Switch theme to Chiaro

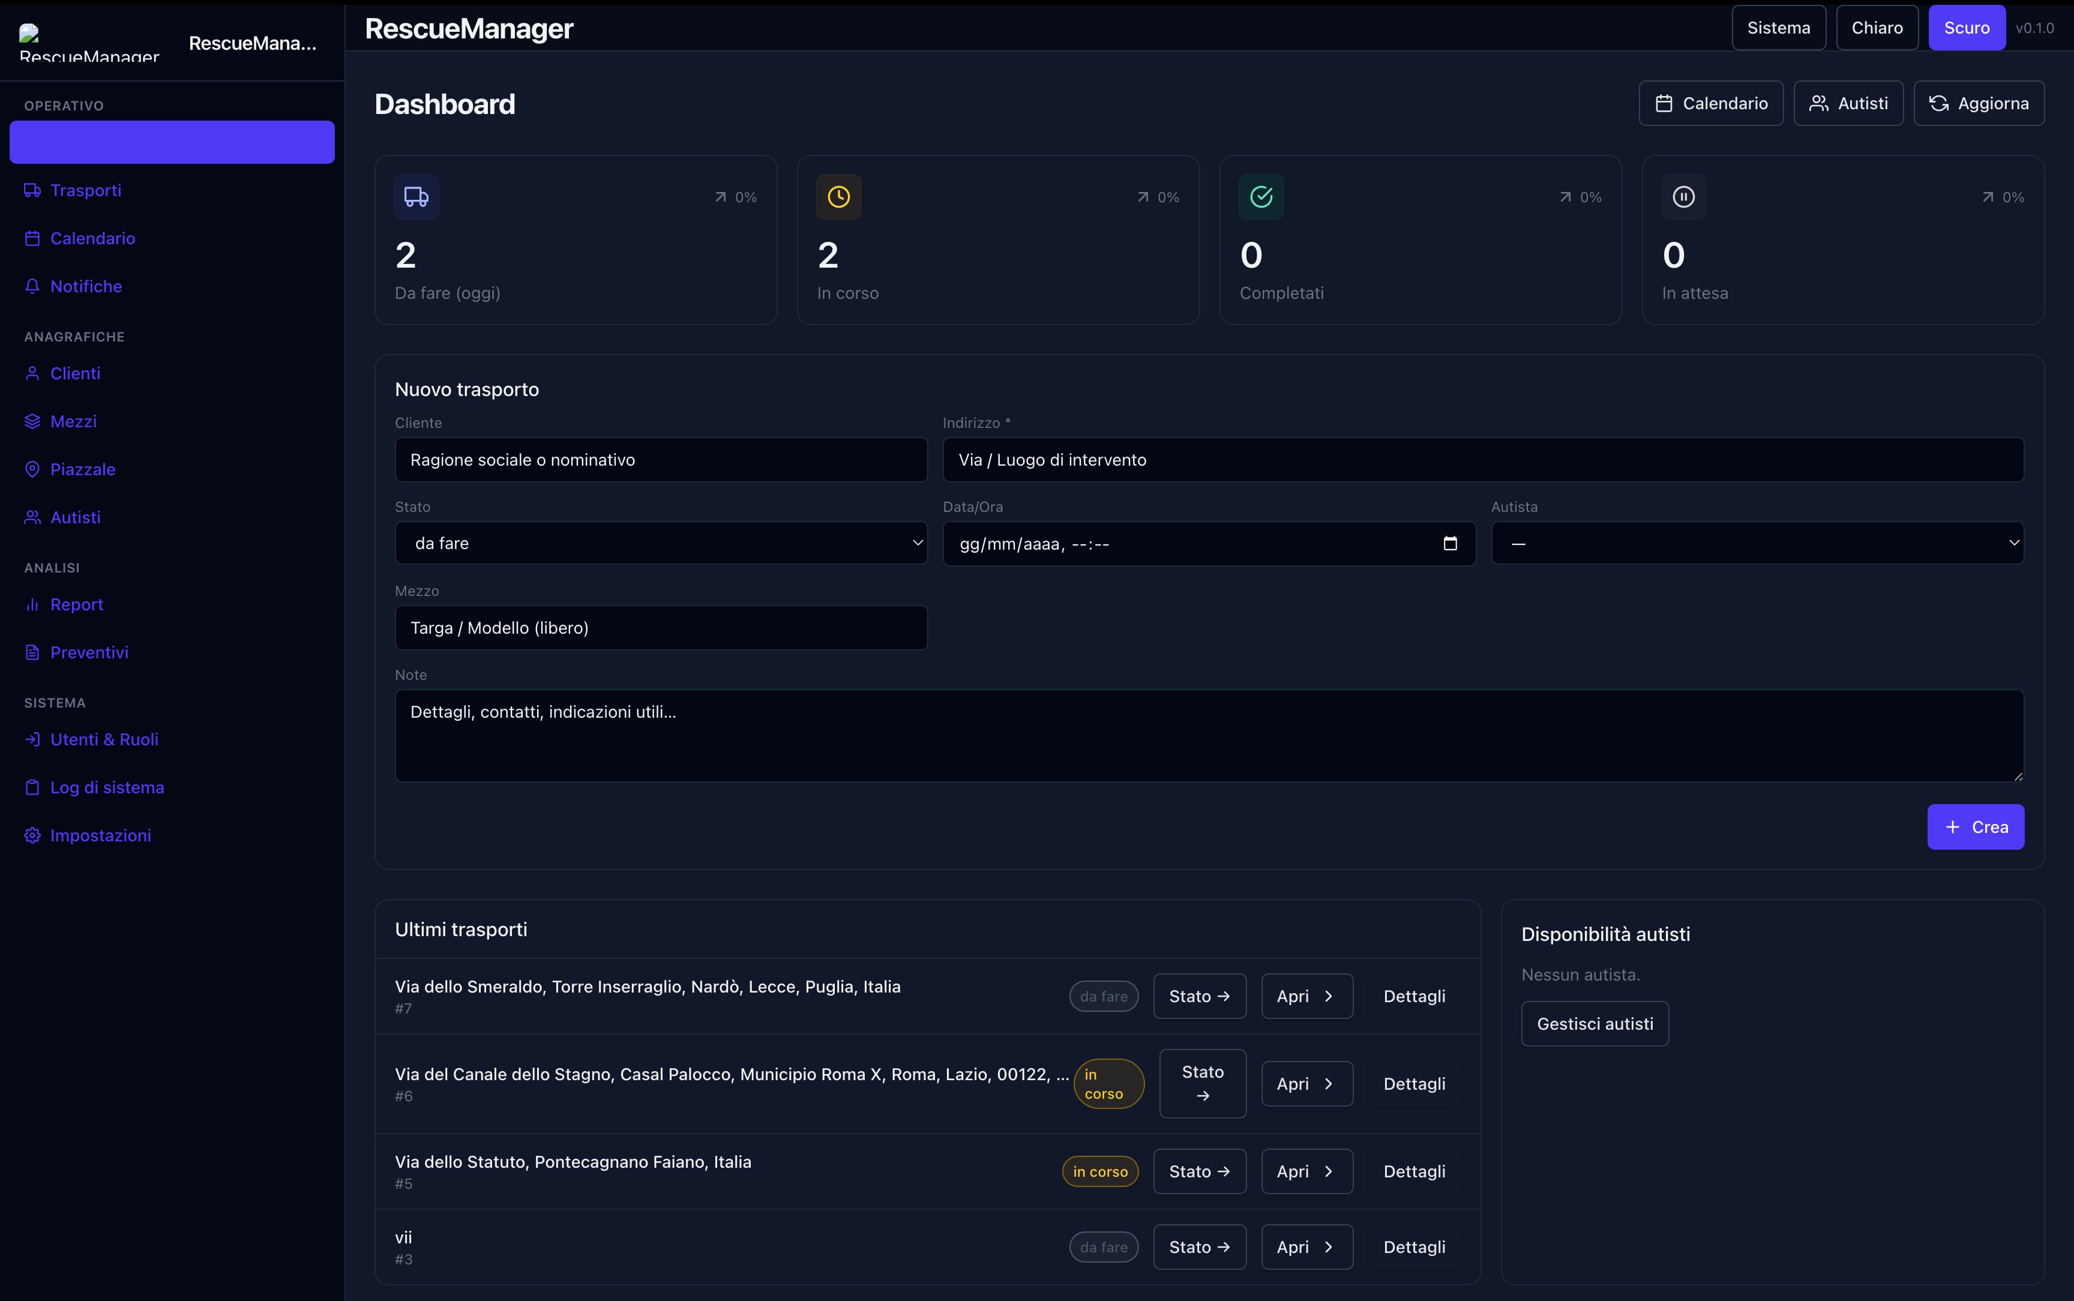(1876, 28)
